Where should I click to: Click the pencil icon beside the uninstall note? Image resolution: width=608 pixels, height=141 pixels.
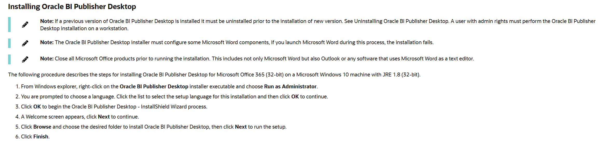(x=25, y=25)
